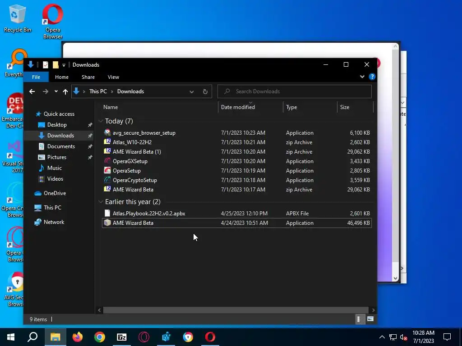The height and width of the screenshot is (346, 462).
Task: Click the Forward navigation arrow
Action: tap(46, 91)
